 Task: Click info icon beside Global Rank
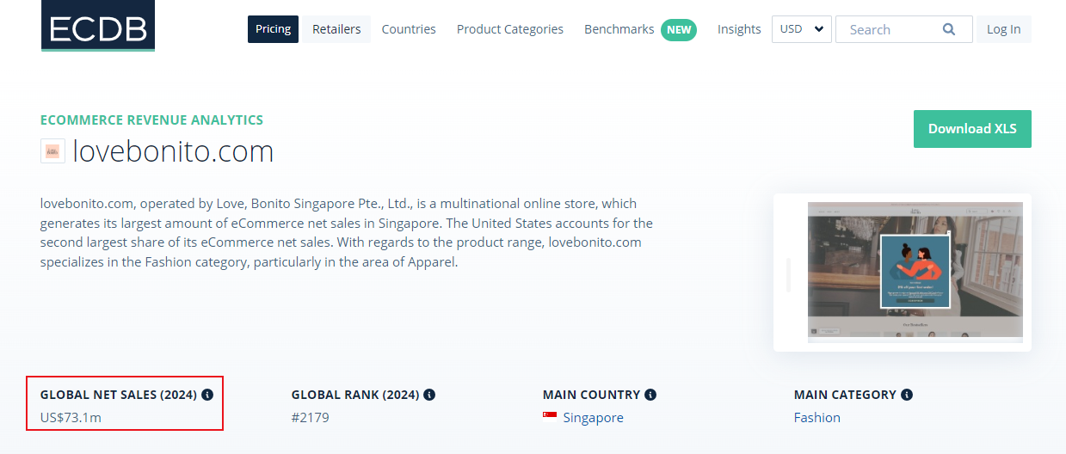click(x=429, y=395)
